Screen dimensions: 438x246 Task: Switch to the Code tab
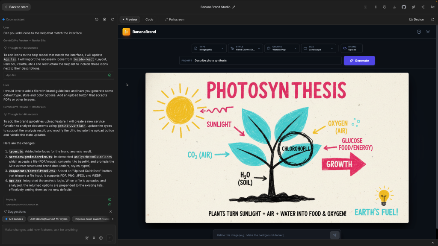tap(149, 19)
